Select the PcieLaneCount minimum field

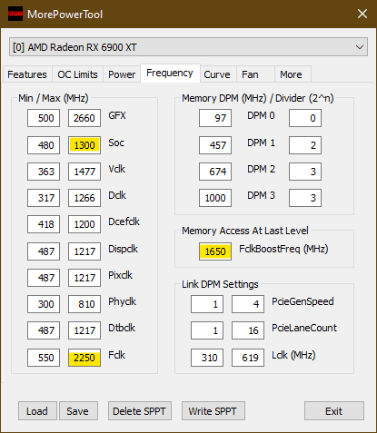(207, 330)
